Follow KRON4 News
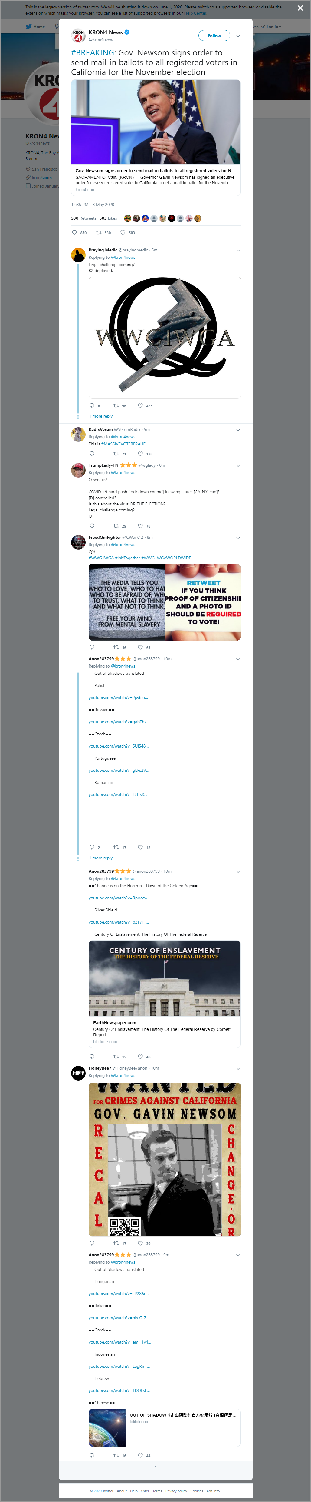 coord(214,35)
